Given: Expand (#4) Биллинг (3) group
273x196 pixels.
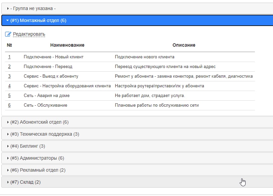Looking at the screenshot, I should coord(137,146).
